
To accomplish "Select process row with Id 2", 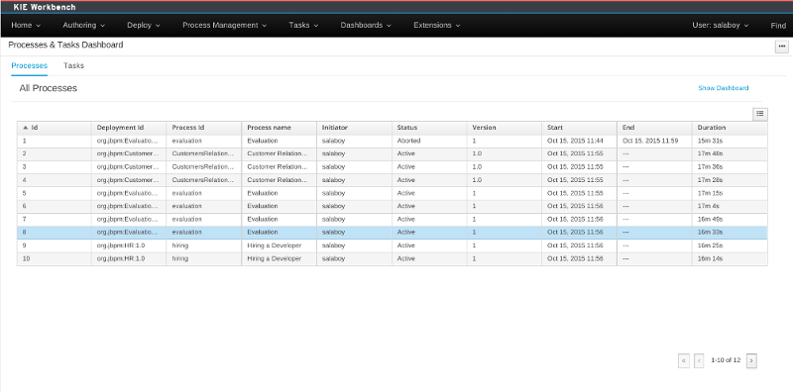I will coord(392,154).
